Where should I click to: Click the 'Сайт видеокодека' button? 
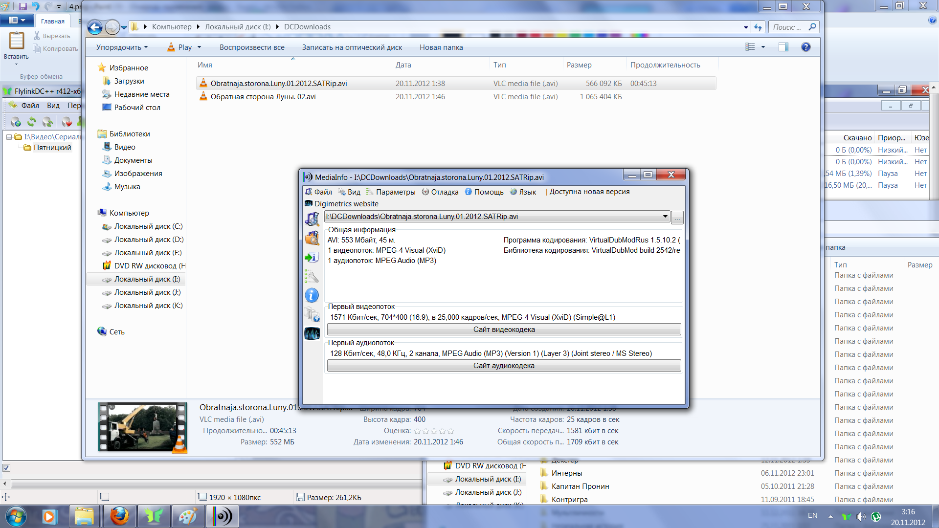click(x=504, y=330)
